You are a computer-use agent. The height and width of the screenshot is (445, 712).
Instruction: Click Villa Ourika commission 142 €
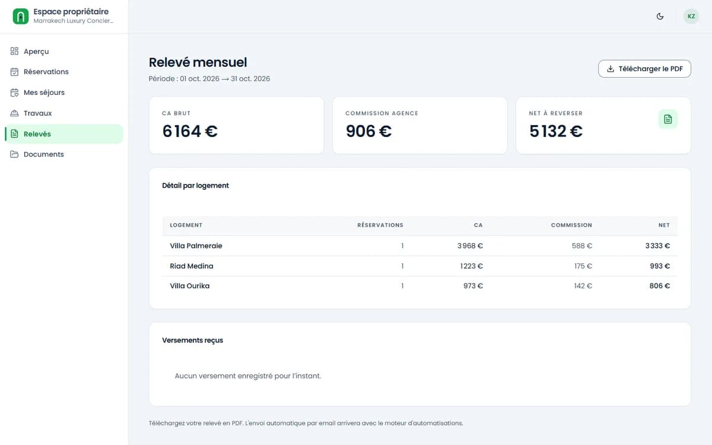point(583,286)
